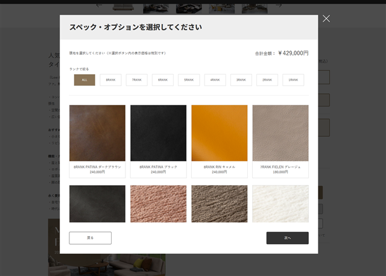
Task: Select the ALL rank filter
Action: click(x=84, y=80)
